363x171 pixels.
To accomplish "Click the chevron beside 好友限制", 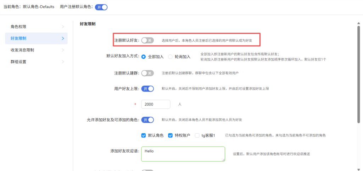I will click(63, 38).
